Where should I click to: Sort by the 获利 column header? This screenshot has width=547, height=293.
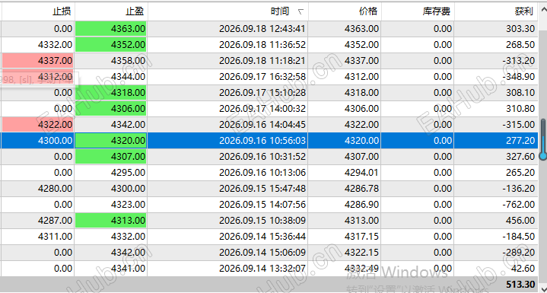tap(496, 11)
